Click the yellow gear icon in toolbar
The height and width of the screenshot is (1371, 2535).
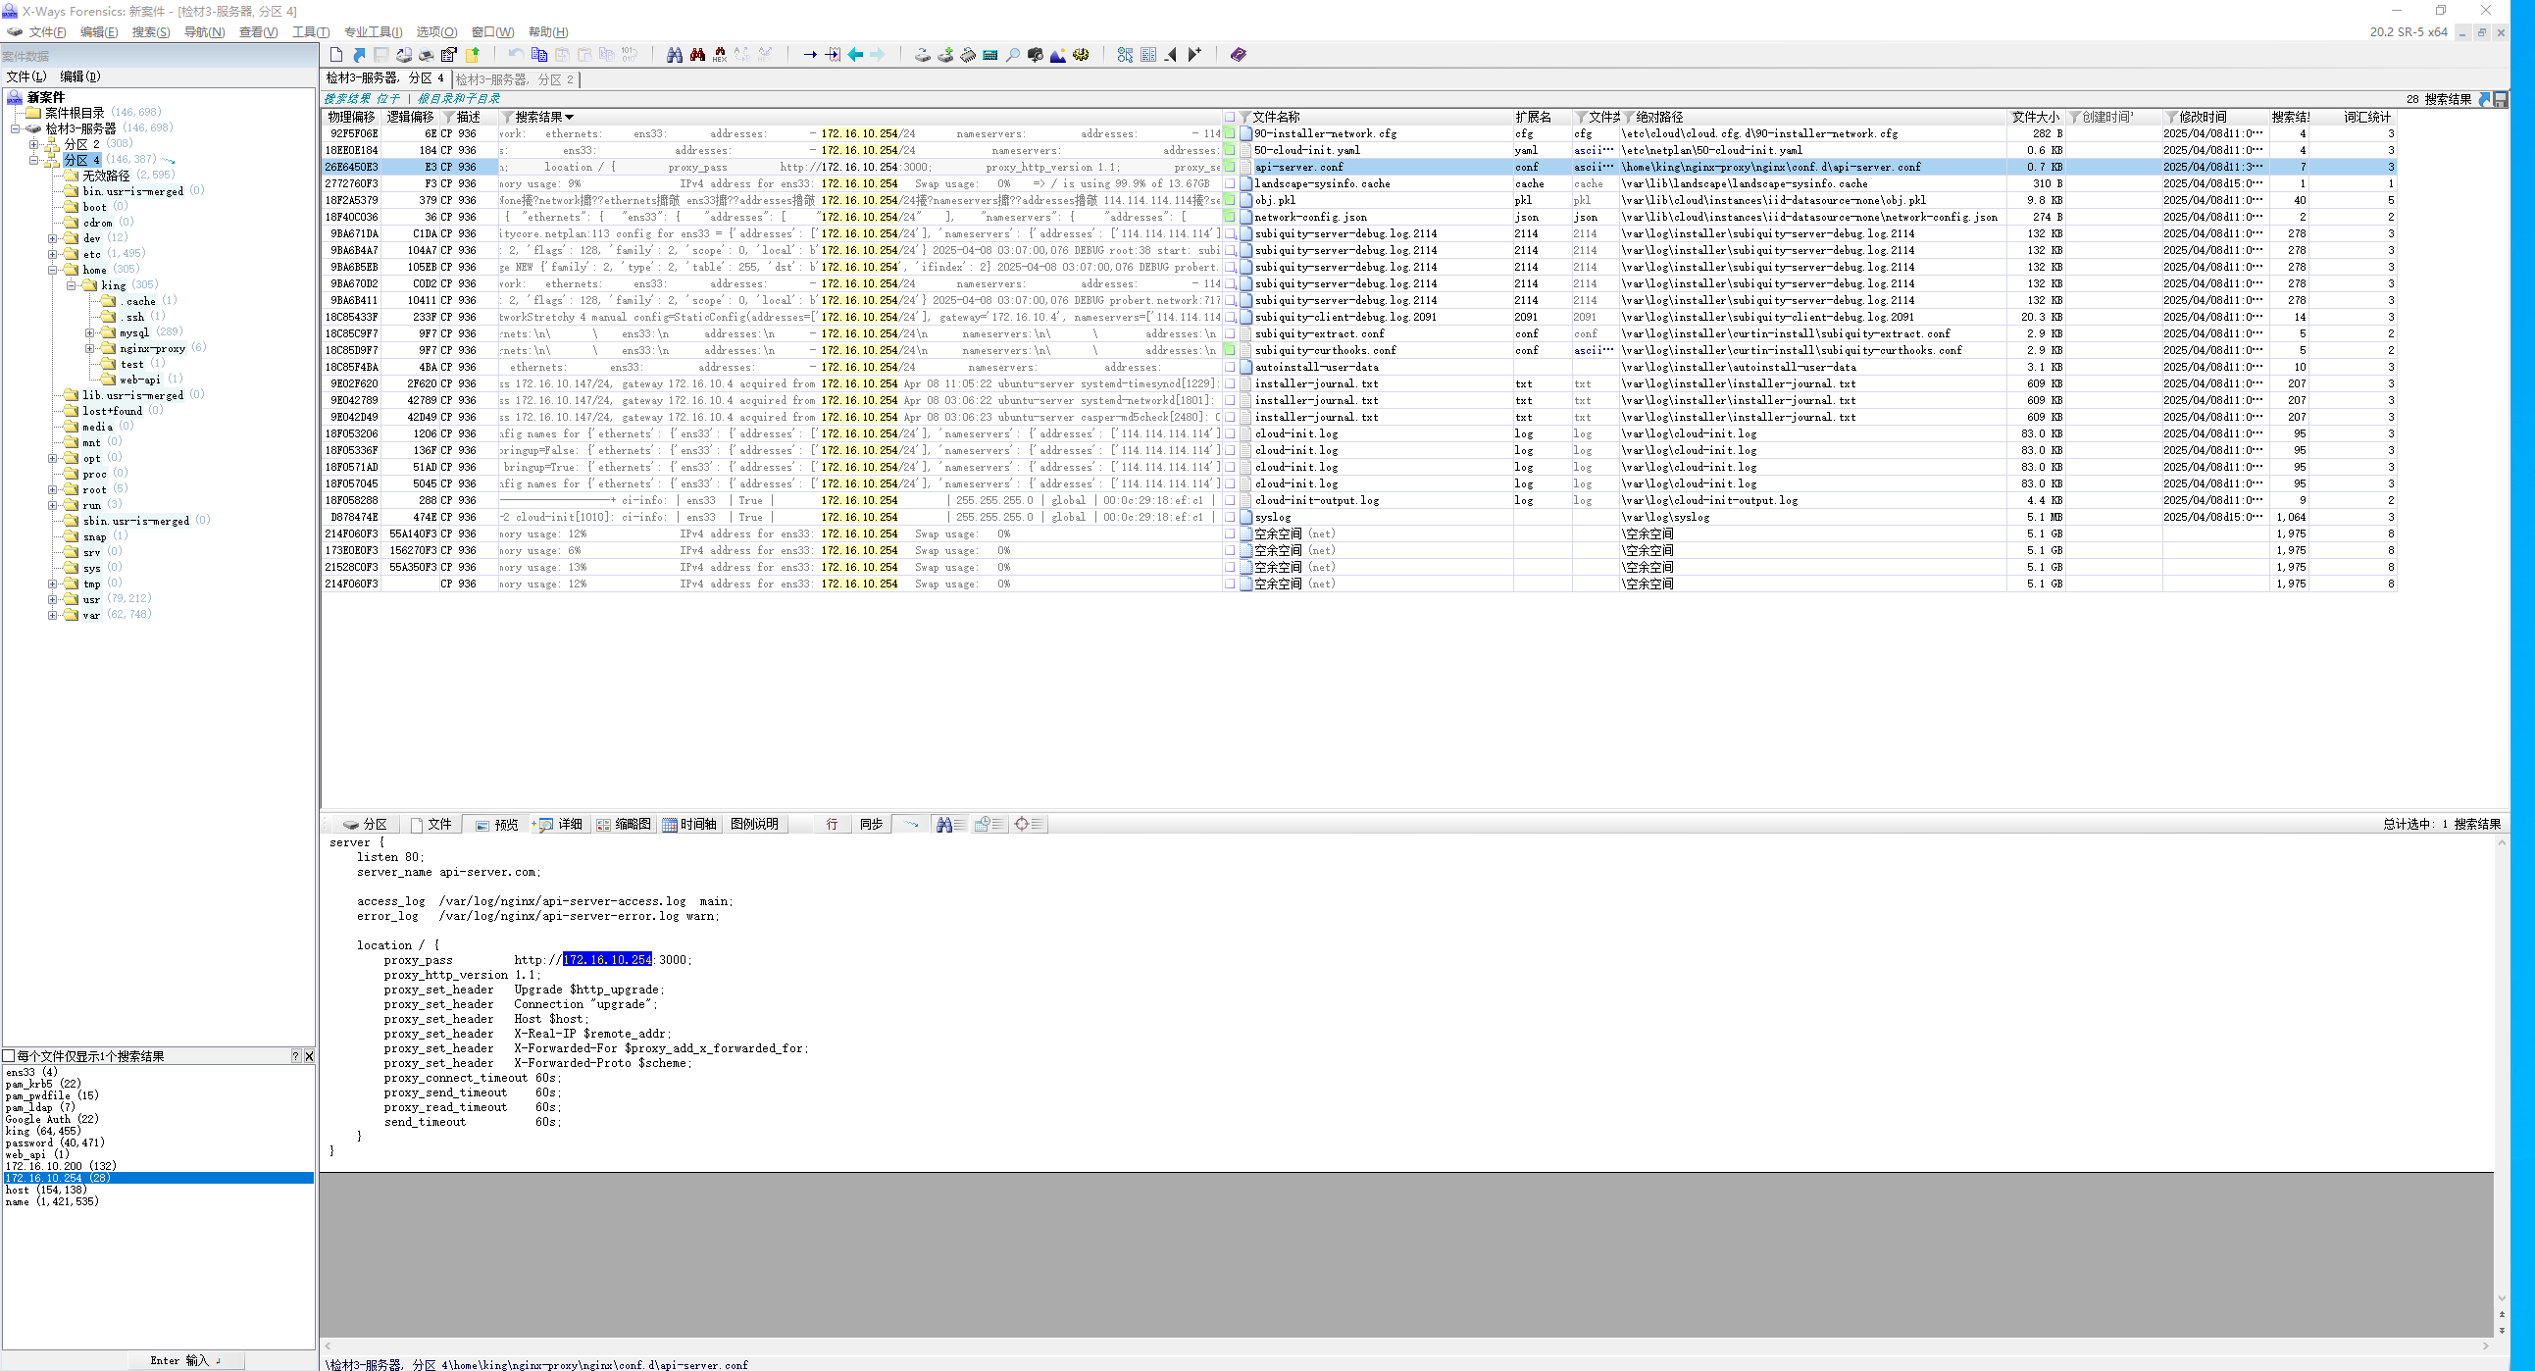[x=1081, y=55]
